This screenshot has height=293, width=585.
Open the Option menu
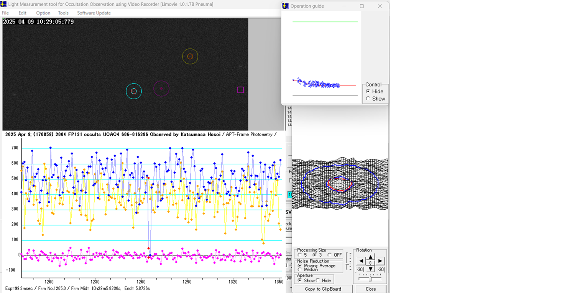tap(43, 13)
